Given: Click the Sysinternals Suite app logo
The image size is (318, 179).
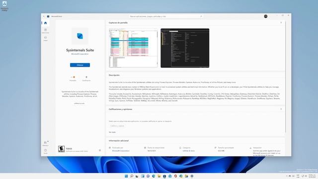Looking at the screenshot, I should pos(80,36).
